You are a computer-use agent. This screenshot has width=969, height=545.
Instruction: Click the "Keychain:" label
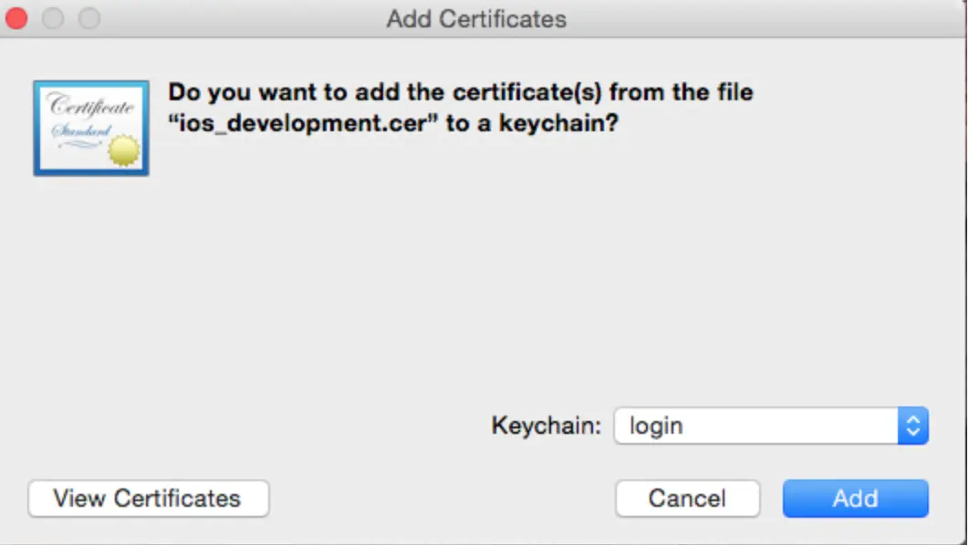547,426
